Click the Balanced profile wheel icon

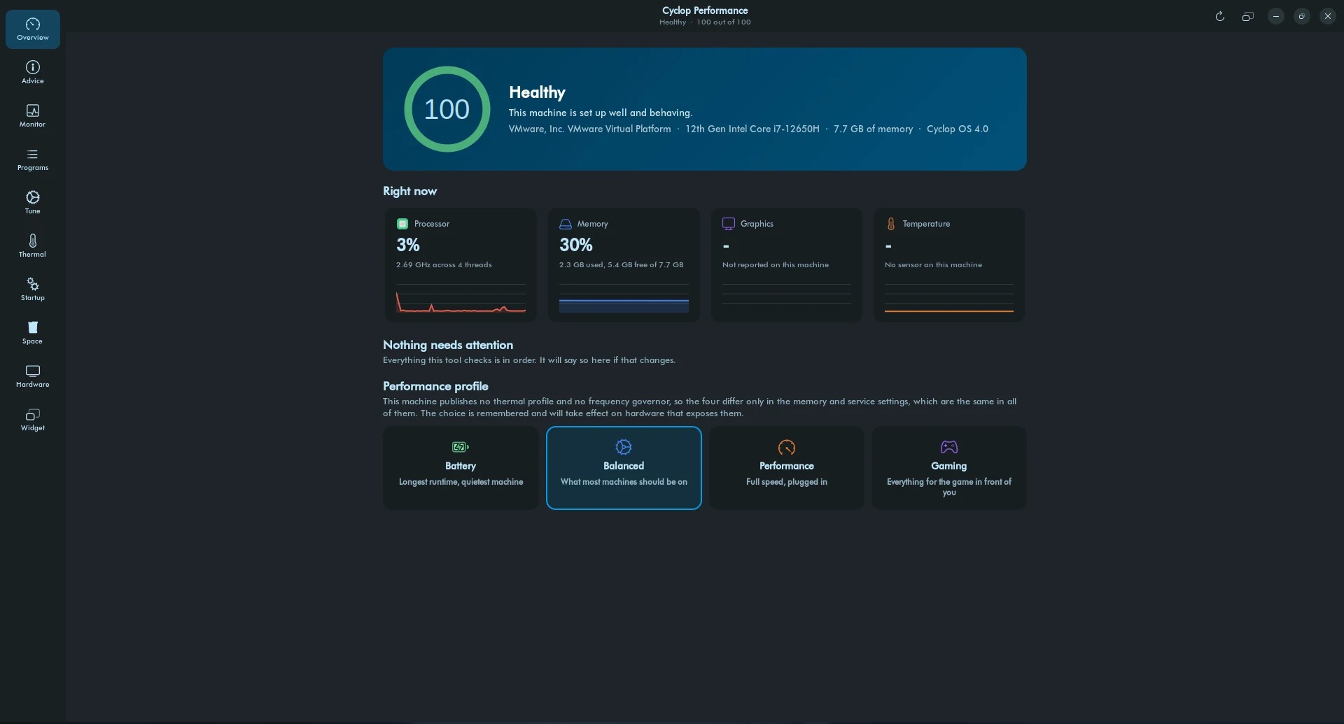click(x=624, y=447)
